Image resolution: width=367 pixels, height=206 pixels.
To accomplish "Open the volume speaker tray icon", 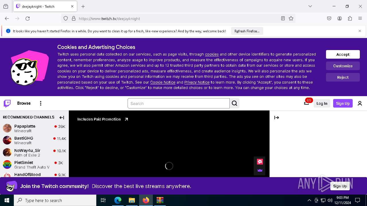I will (x=330, y=200).
